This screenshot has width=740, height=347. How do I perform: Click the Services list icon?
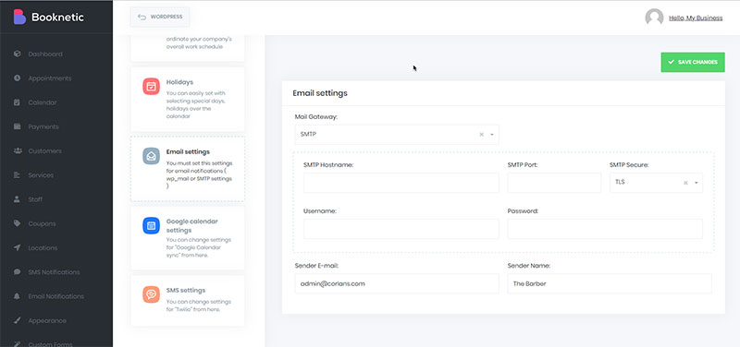coord(18,175)
